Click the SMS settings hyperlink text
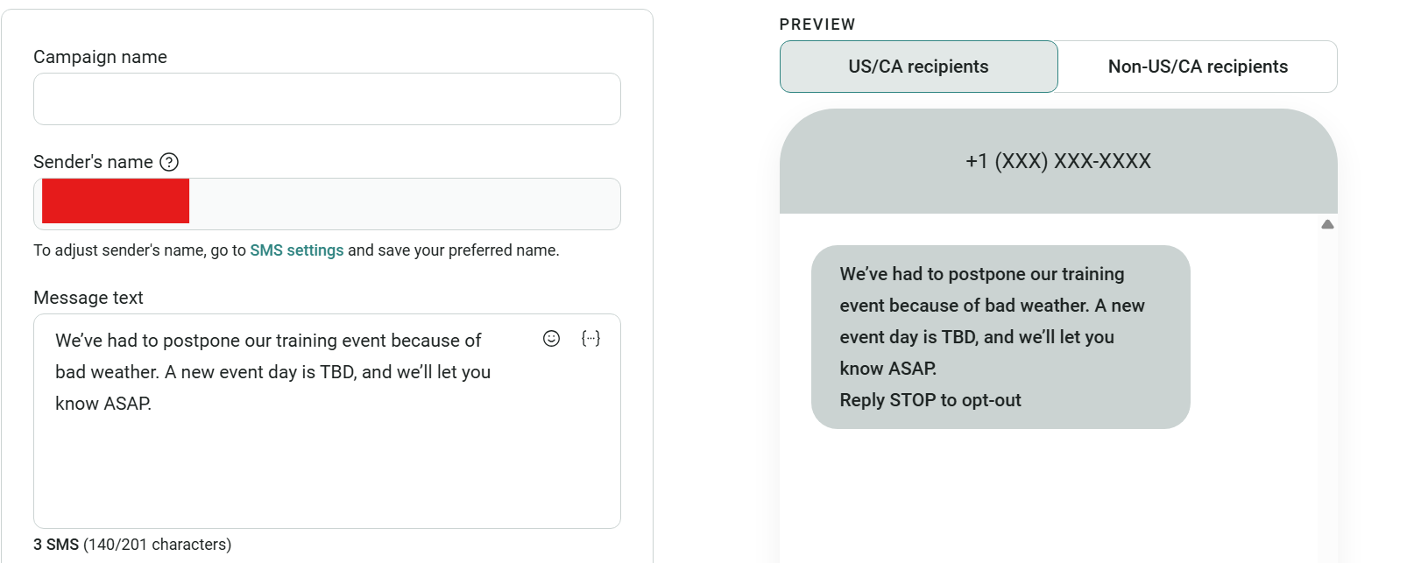Viewport: 1407px width, 563px height. click(297, 250)
